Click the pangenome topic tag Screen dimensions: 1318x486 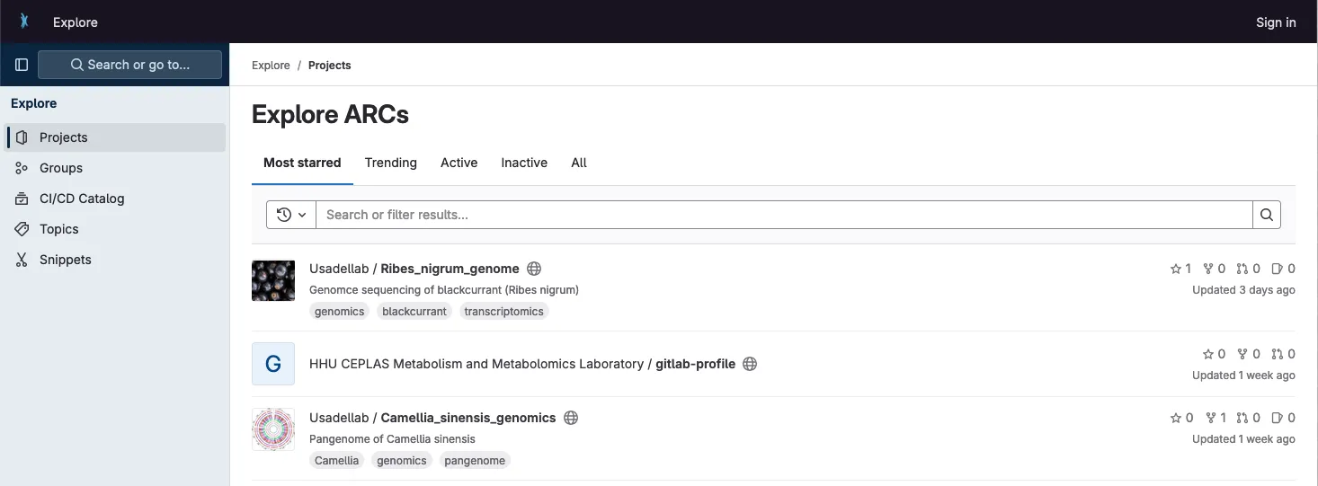point(475,461)
